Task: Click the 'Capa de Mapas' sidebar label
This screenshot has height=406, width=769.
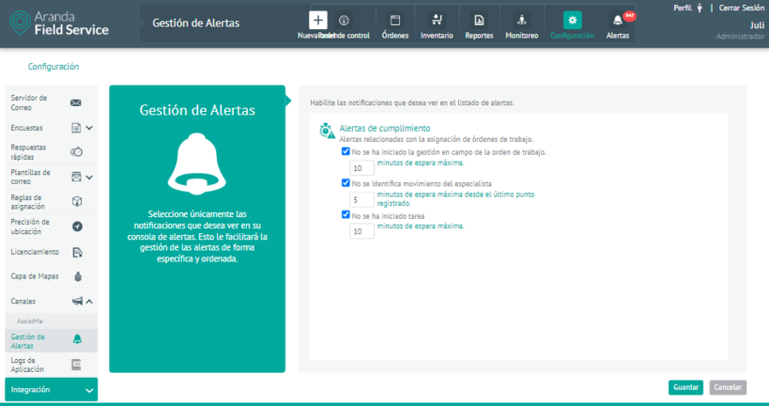Action: [35, 277]
